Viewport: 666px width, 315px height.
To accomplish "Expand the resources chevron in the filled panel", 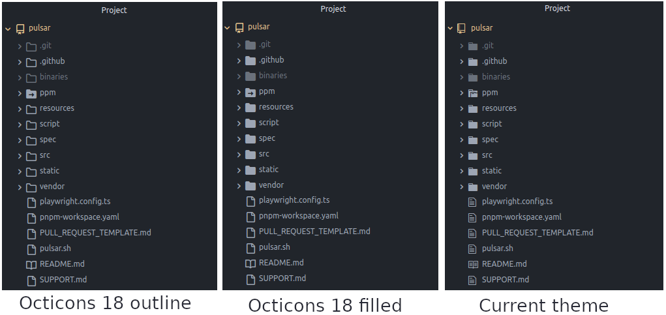I will click(x=239, y=108).
